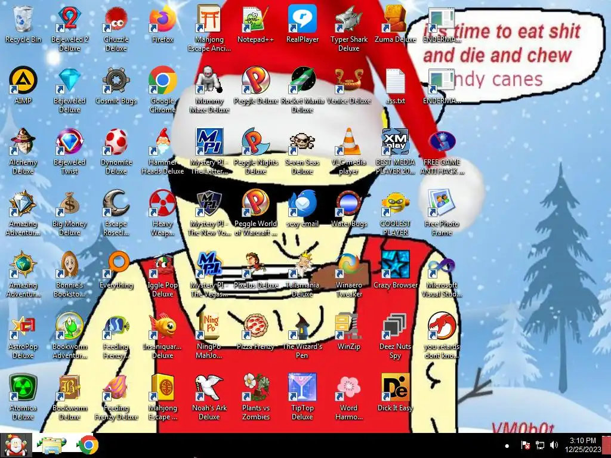
Task: Click the Cosmic Bugs gear icon
Action: pos(116,81)
